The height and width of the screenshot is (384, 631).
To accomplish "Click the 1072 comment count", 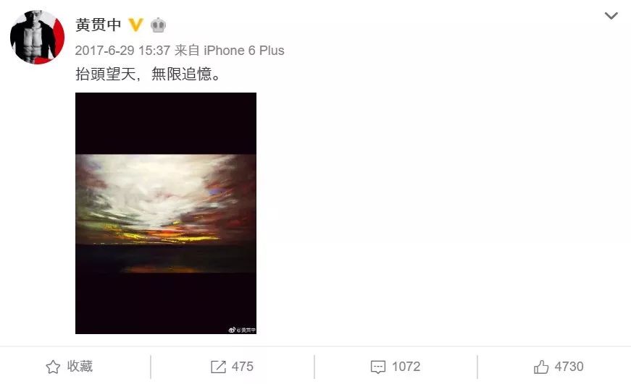I will pyautogui.click(x=406, y=367).
